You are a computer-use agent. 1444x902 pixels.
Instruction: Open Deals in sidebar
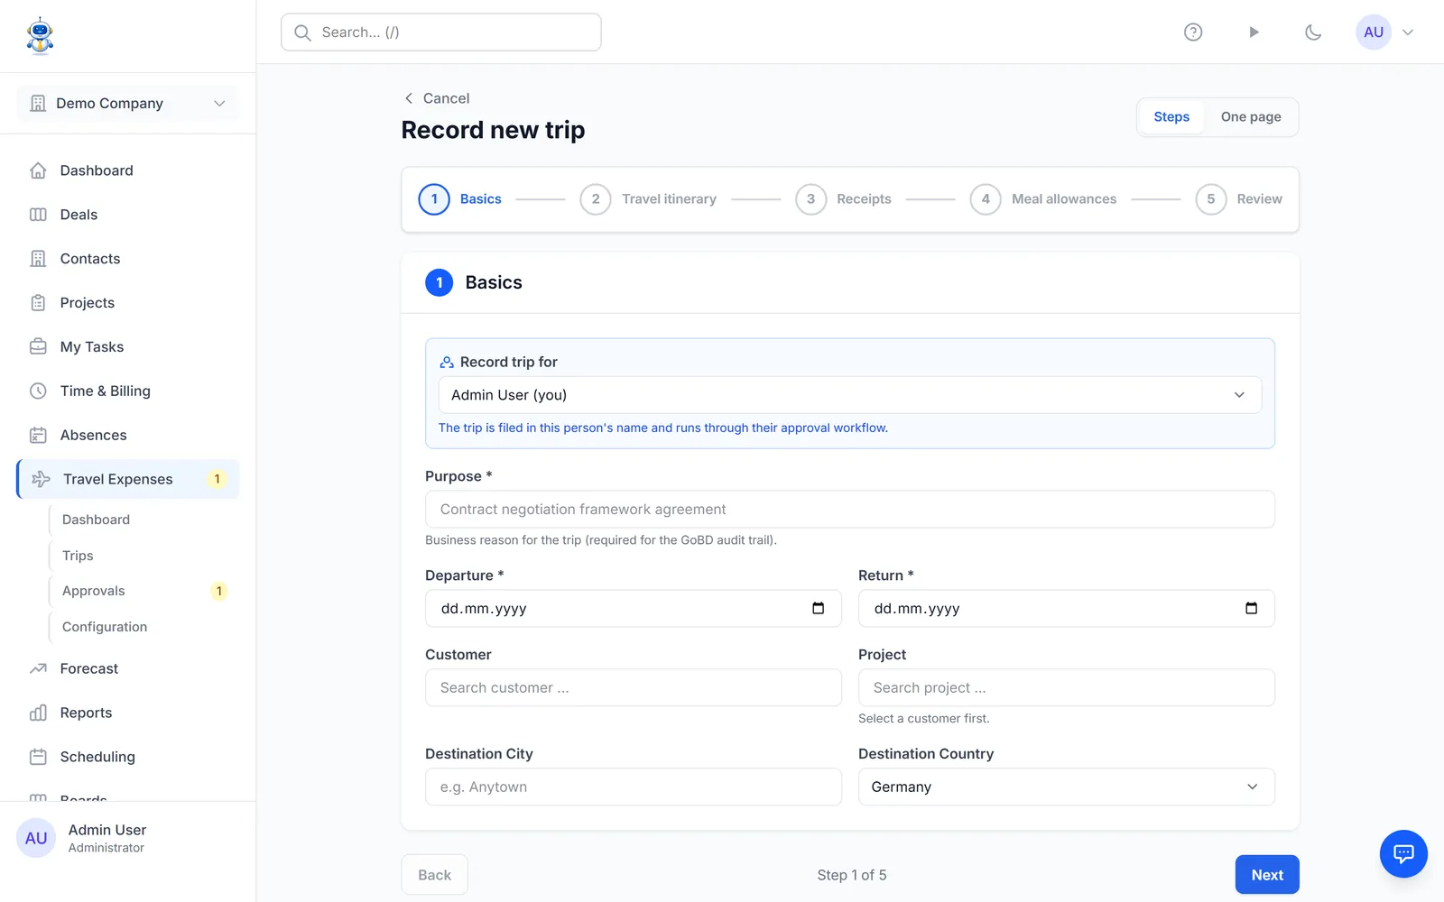coord(127,215)
